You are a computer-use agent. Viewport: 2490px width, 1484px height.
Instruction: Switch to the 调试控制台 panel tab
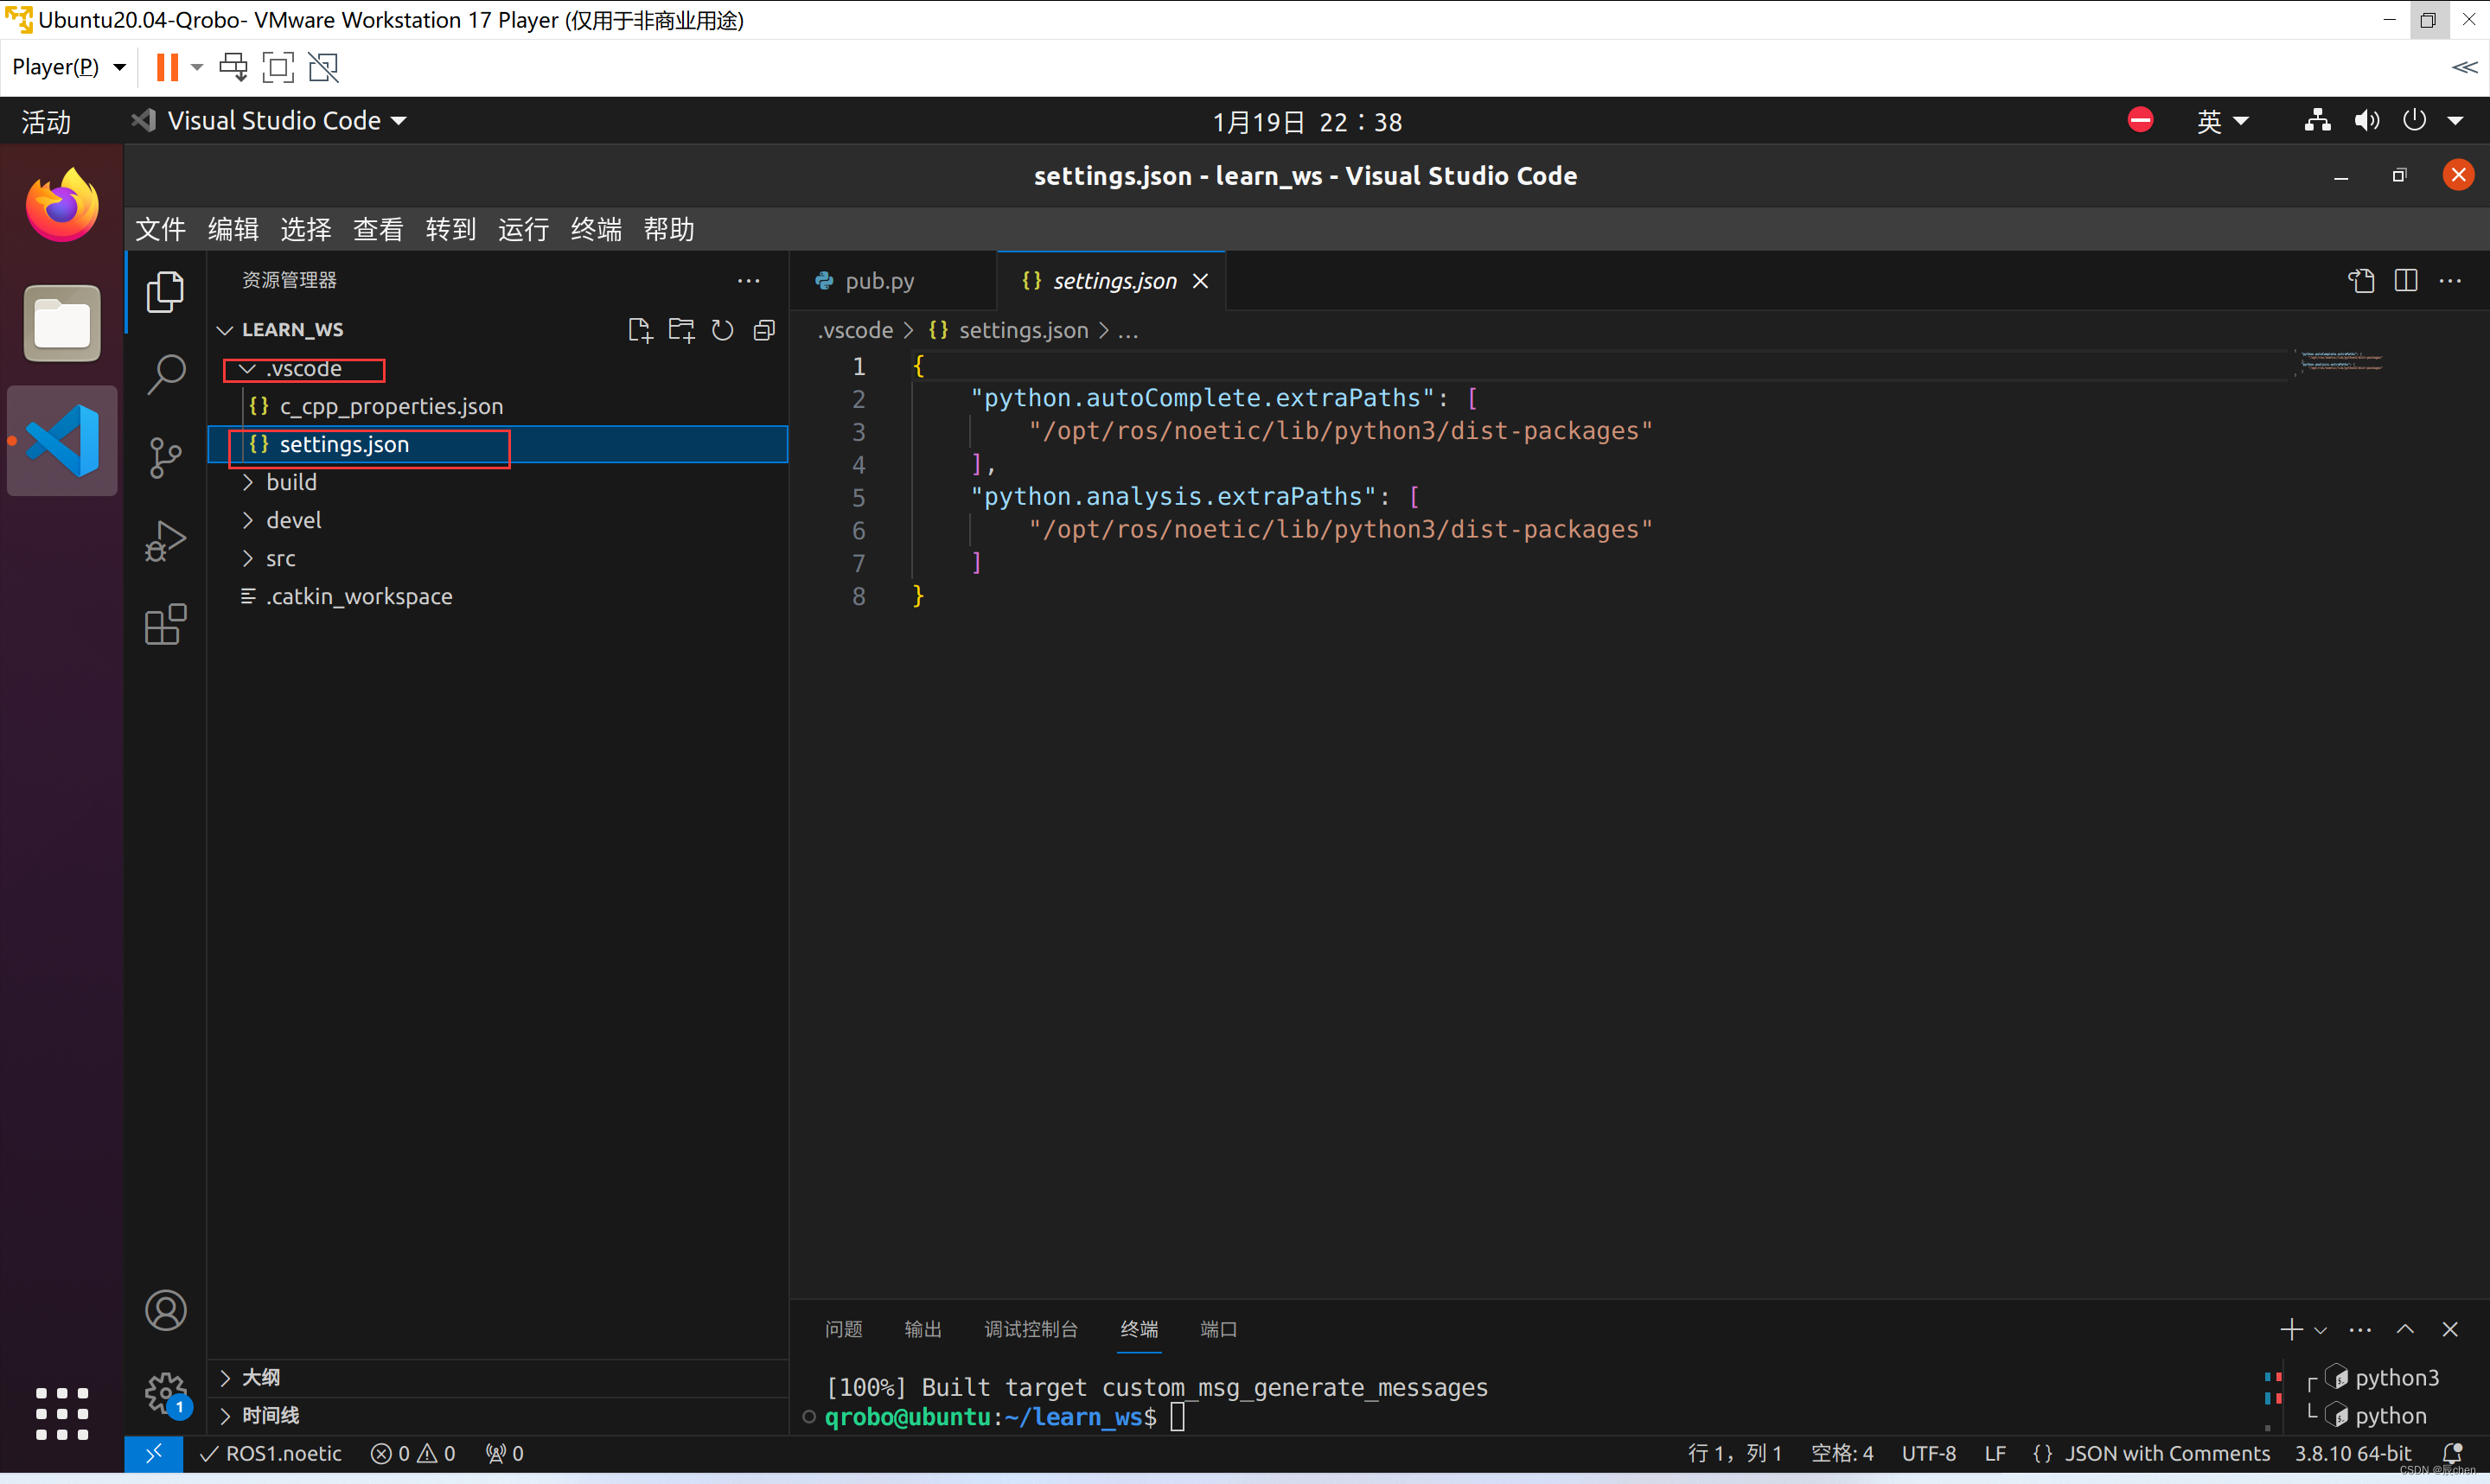coord(1031,1329)
